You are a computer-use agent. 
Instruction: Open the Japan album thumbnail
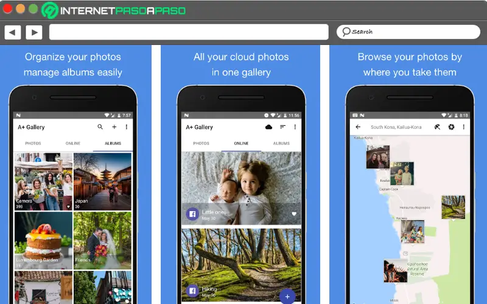coord(102,181)
